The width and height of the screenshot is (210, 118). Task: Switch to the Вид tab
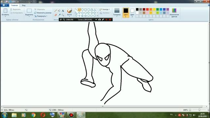tap(24, 5)
